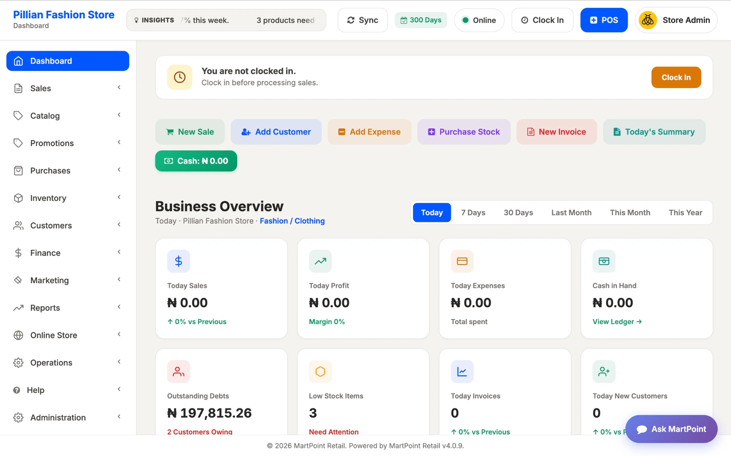Click the chart icon on Today Invoices card
731x456 pixels.
pos(462,372)
